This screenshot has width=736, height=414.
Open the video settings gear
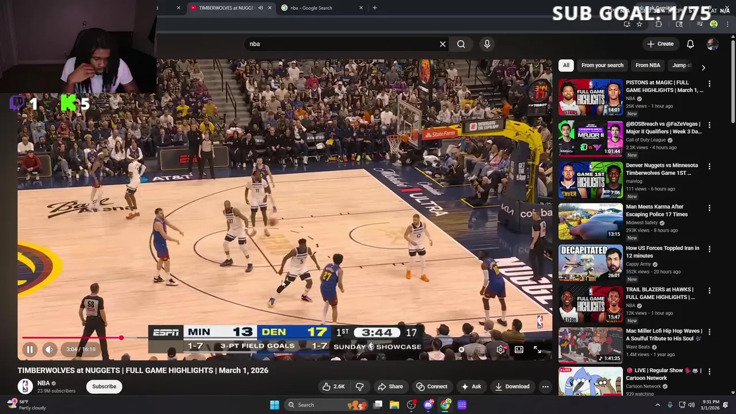click(x=501, y=349)
